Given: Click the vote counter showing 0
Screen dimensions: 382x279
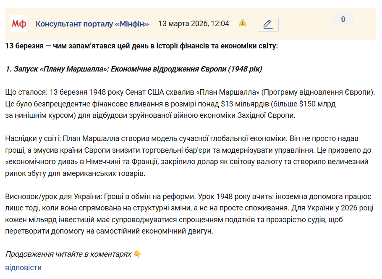Looking at the screenshot, I should click(343, 19).
